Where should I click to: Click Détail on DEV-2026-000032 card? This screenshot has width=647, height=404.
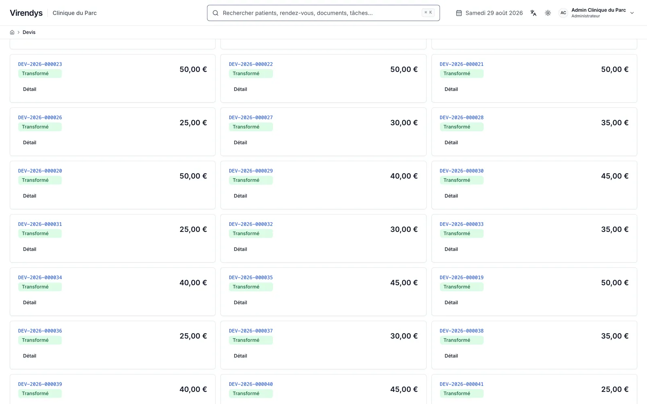click(240, 249)
